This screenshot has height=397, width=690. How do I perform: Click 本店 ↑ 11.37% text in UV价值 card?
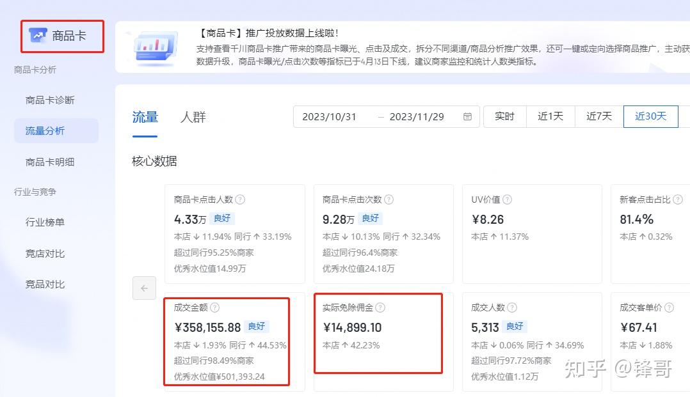click(500, 237)
